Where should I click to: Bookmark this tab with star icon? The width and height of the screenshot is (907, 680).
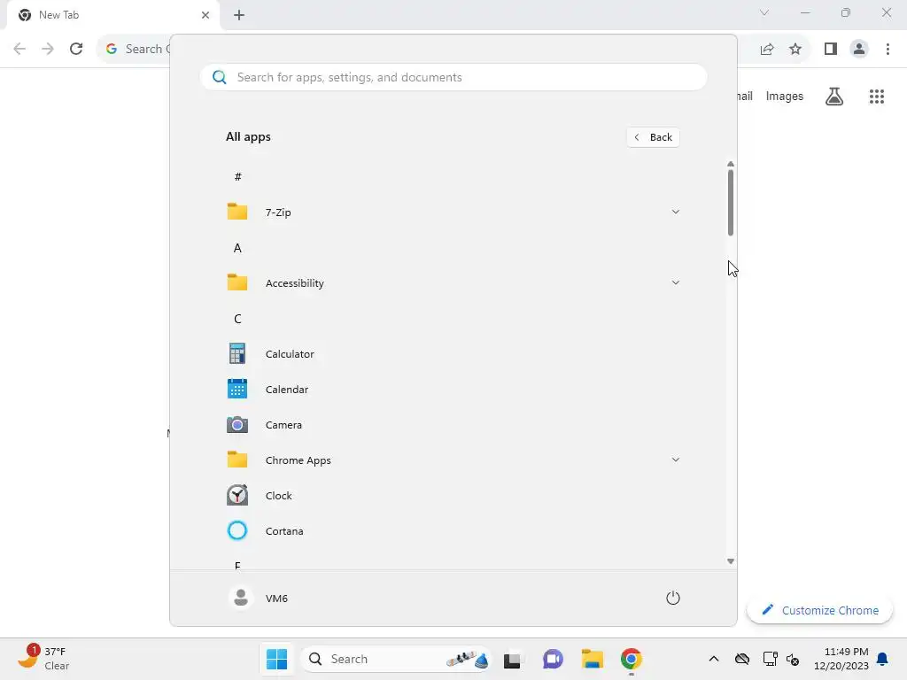[x=795, y=50]
